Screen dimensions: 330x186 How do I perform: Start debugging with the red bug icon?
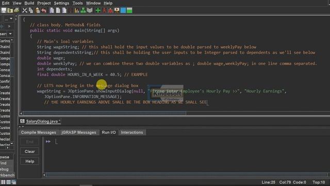coord(110,10)
